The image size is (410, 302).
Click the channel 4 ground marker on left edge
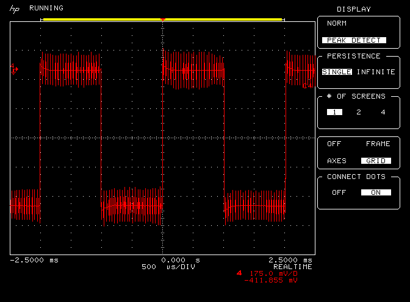(x=14, y=69)
